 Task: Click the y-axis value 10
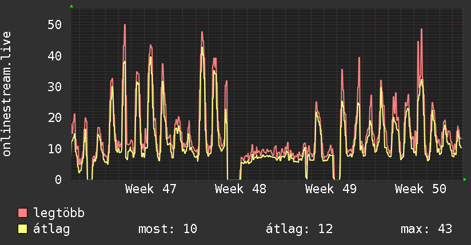55,149
